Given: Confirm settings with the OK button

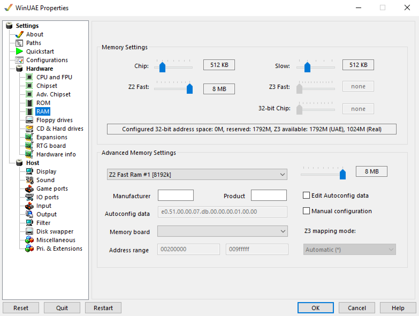Looking at the screenshot, I should pos(316,308).
